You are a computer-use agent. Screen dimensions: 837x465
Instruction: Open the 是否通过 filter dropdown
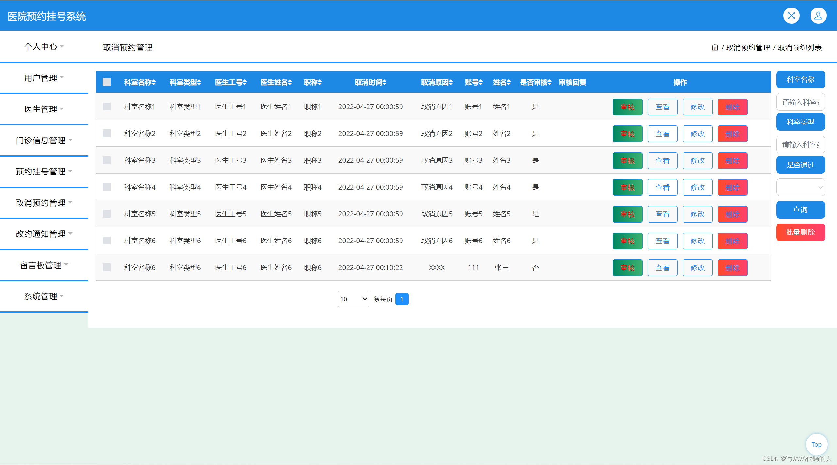(800, 187)
